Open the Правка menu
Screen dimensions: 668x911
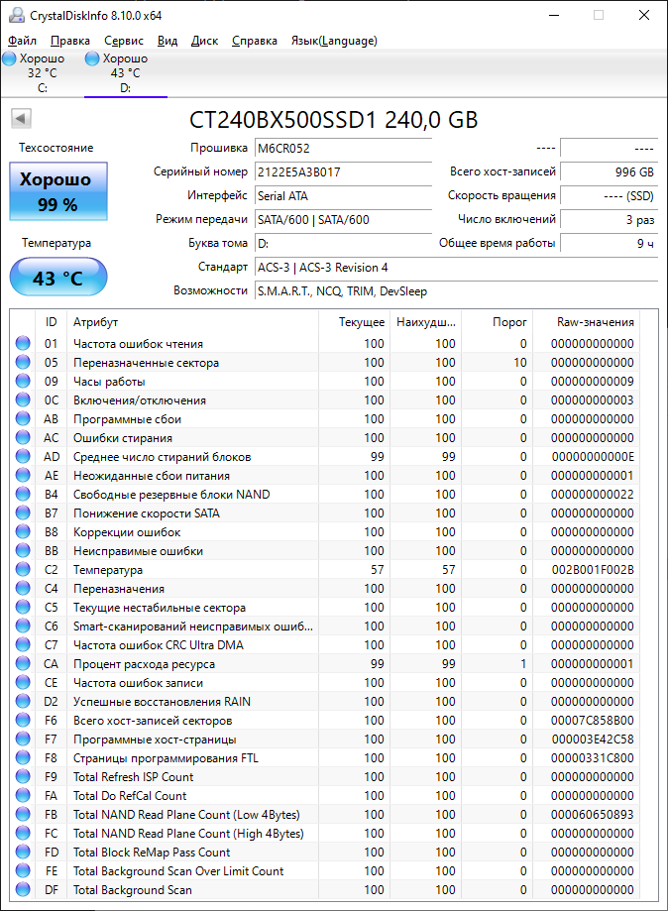pos(69,41)
